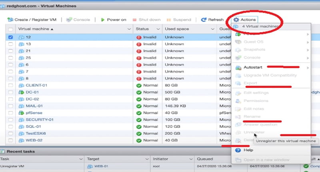Click WEB-01 target VM icon in tasks

pos(90,166)
